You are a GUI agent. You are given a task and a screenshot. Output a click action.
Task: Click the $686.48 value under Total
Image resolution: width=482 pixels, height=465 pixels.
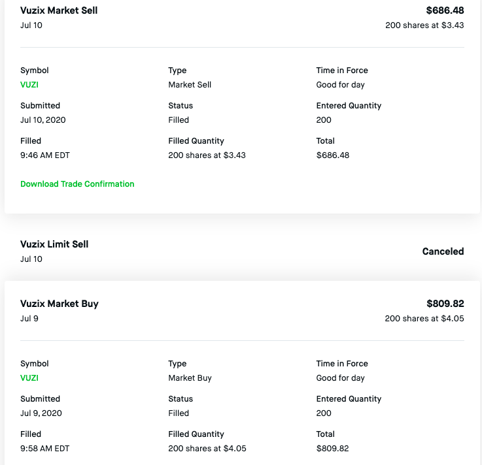tap(333, 155)
